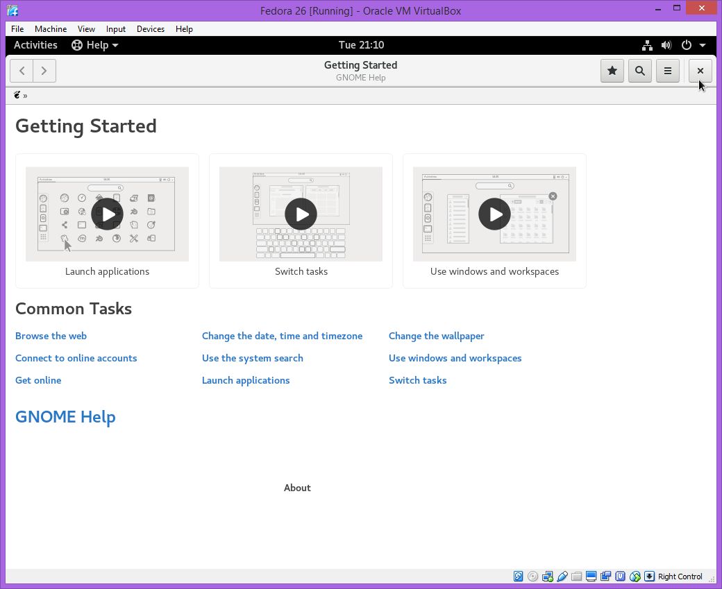Viewport: 722px width, 589px height.
Task: Open Use windows and workspaces card caption
Action: [x=494, y=271]
